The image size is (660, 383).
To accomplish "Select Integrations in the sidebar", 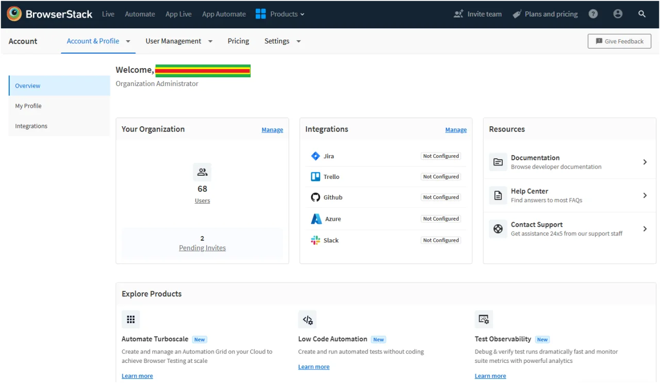I will coord(59,126).
